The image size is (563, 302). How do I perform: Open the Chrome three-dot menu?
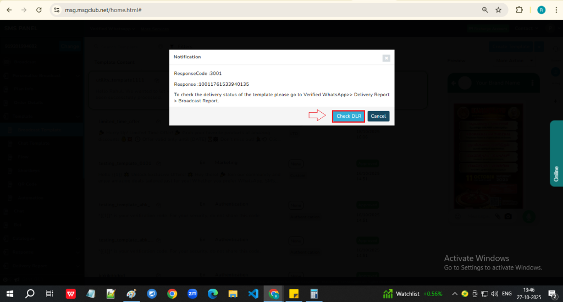[555, 10]
